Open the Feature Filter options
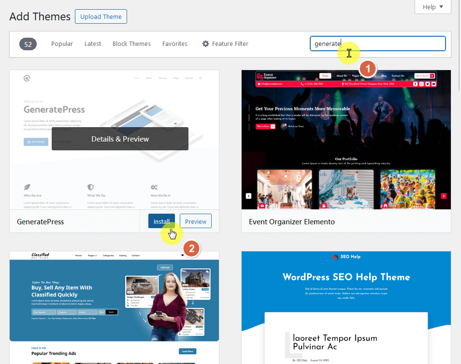Screen dimensions: 461x364 coord(225,44)
